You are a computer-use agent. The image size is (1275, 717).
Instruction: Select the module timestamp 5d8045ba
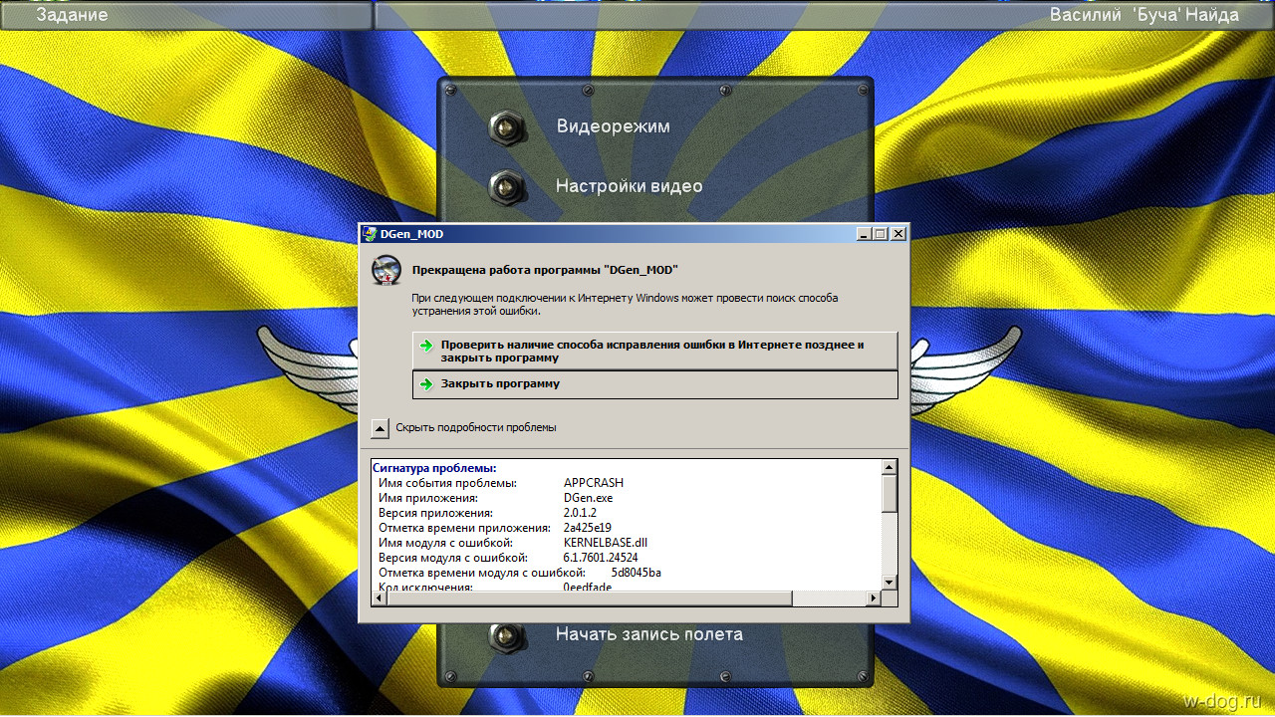click(x=637, y=573)
